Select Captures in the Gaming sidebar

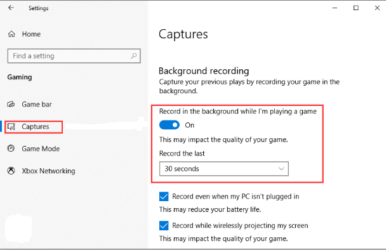[36, 126]
